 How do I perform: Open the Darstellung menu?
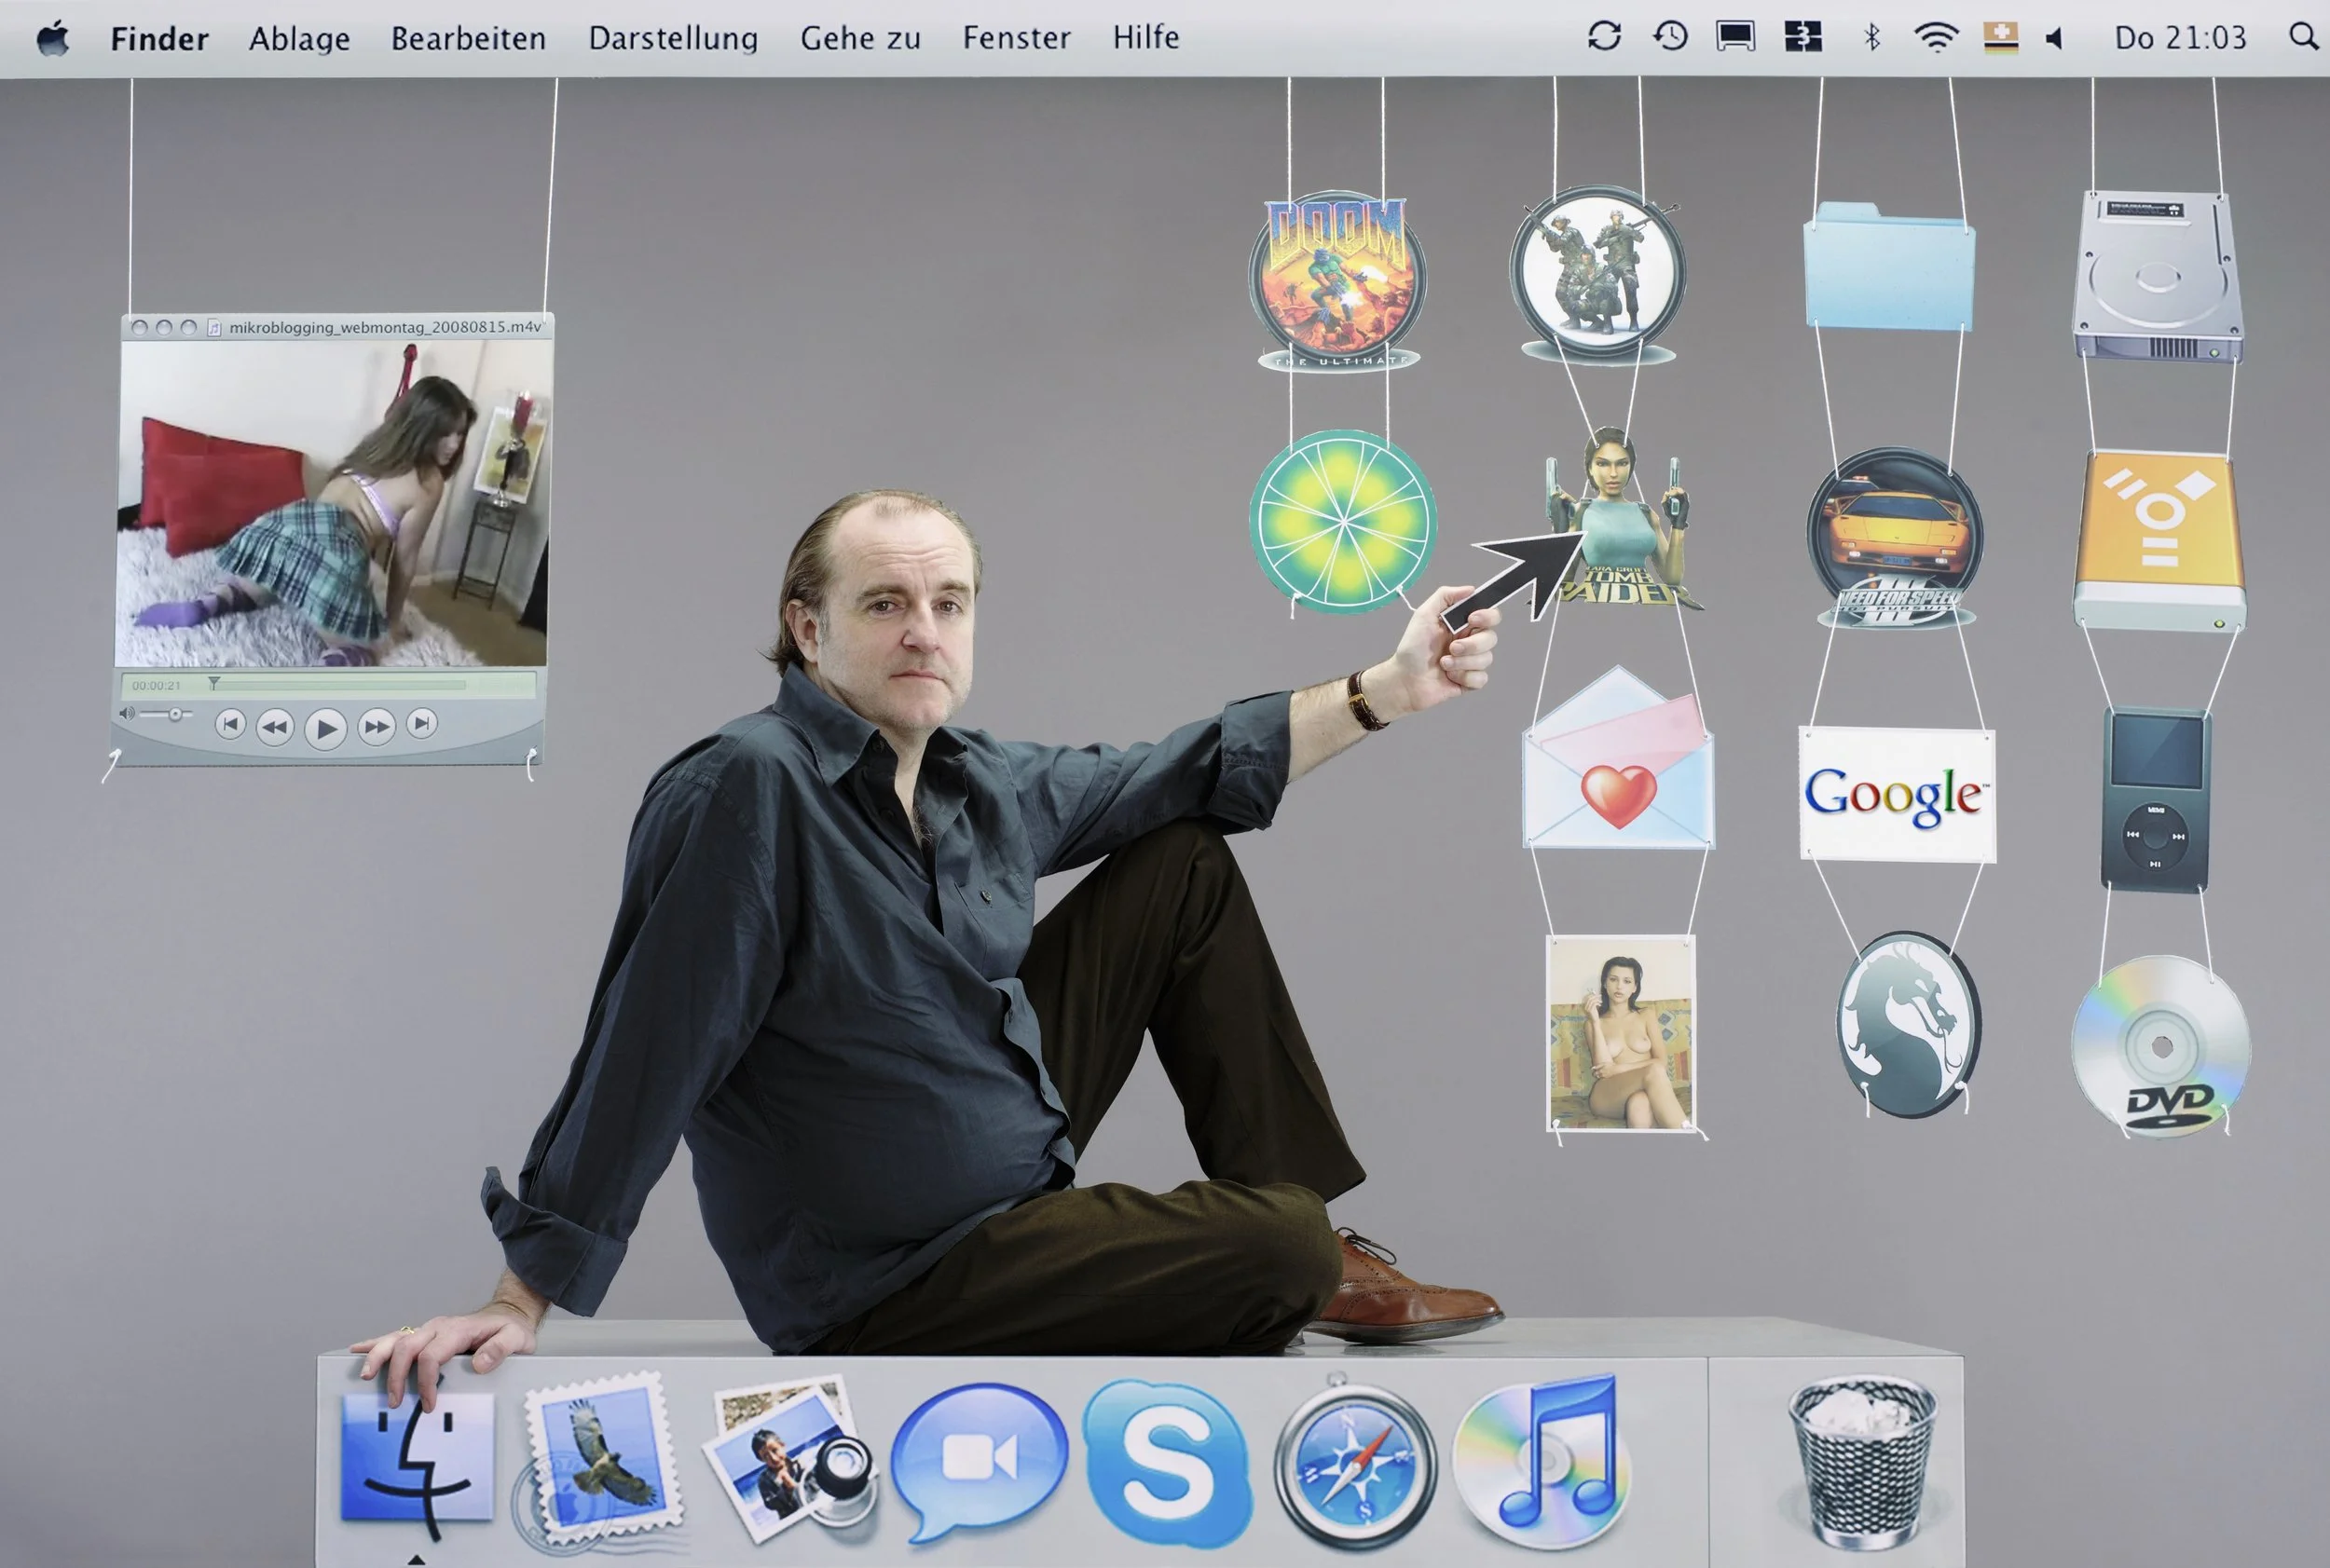672,38
